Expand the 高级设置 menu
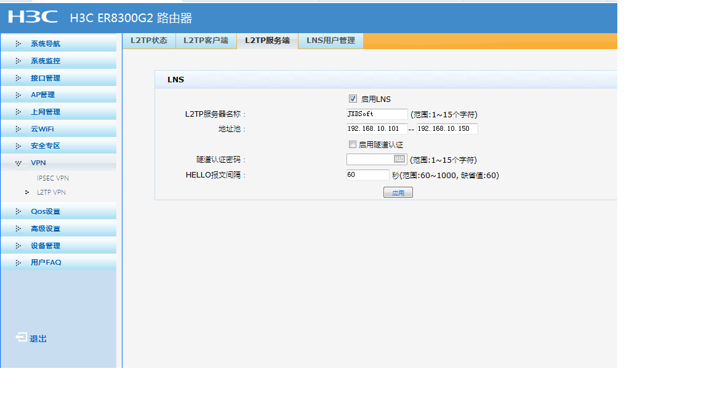 point(58,228)
